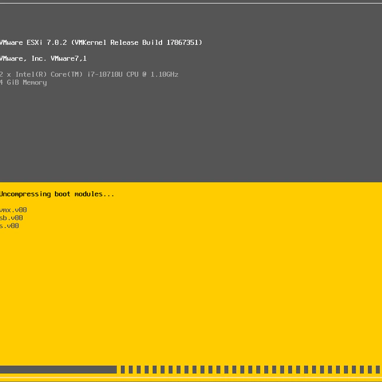Select the 'sb.v00' module entry

click(12, 218)
